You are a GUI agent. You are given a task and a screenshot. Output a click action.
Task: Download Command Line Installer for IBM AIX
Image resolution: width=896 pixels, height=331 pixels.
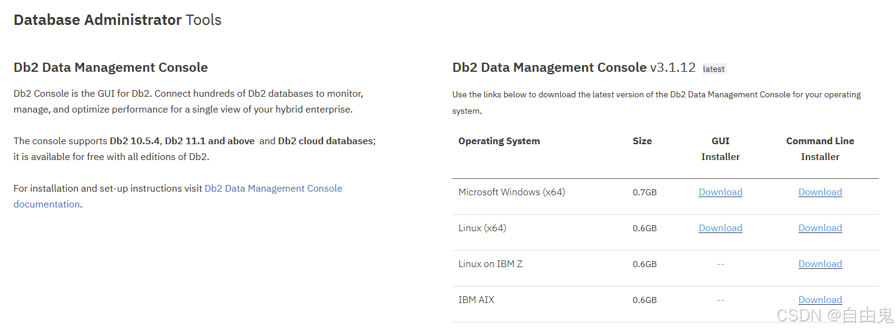click(820, 300)
